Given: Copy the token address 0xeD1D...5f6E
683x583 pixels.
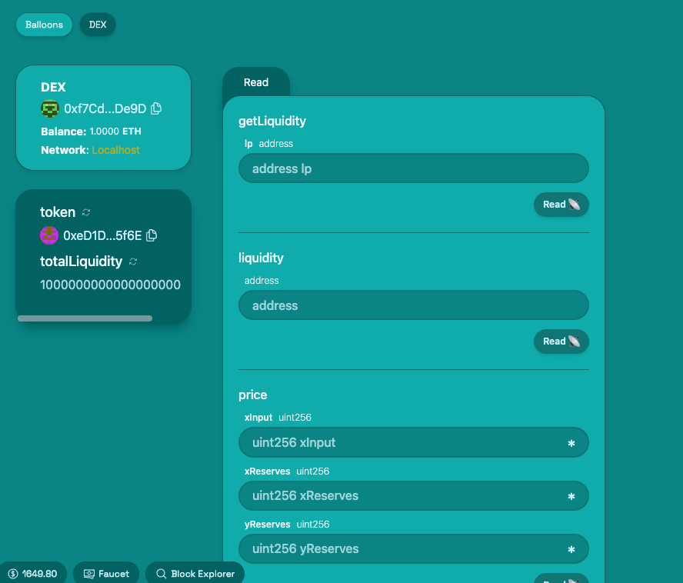Looking at the screenshot, I should coord(152,235).
